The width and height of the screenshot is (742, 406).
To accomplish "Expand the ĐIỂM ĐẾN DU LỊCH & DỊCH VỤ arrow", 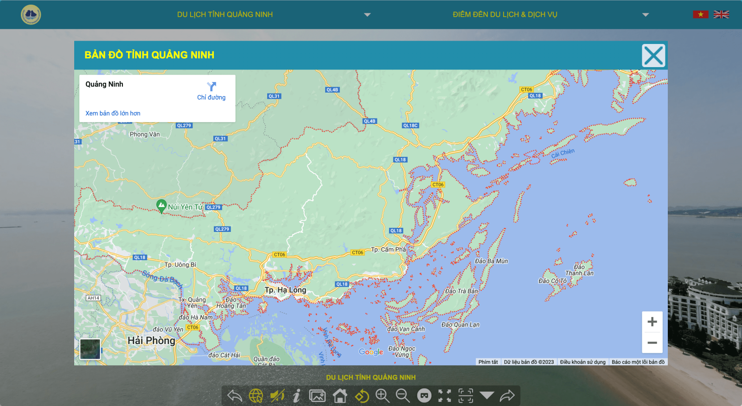I will tap(645, 15).
